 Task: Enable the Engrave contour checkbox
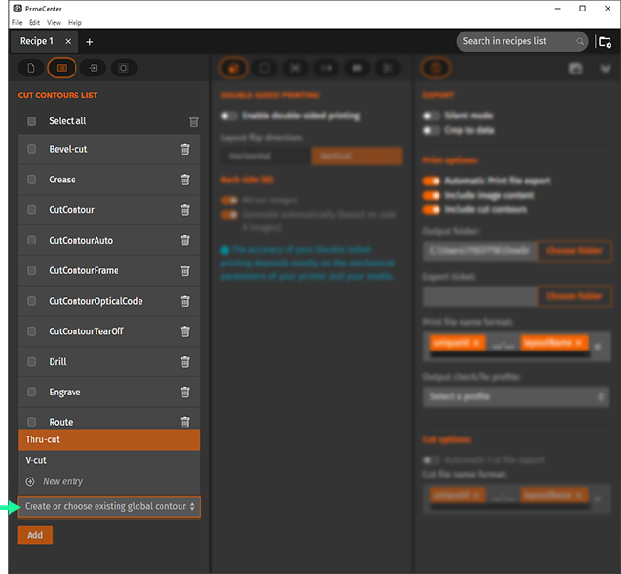[32, 393]
